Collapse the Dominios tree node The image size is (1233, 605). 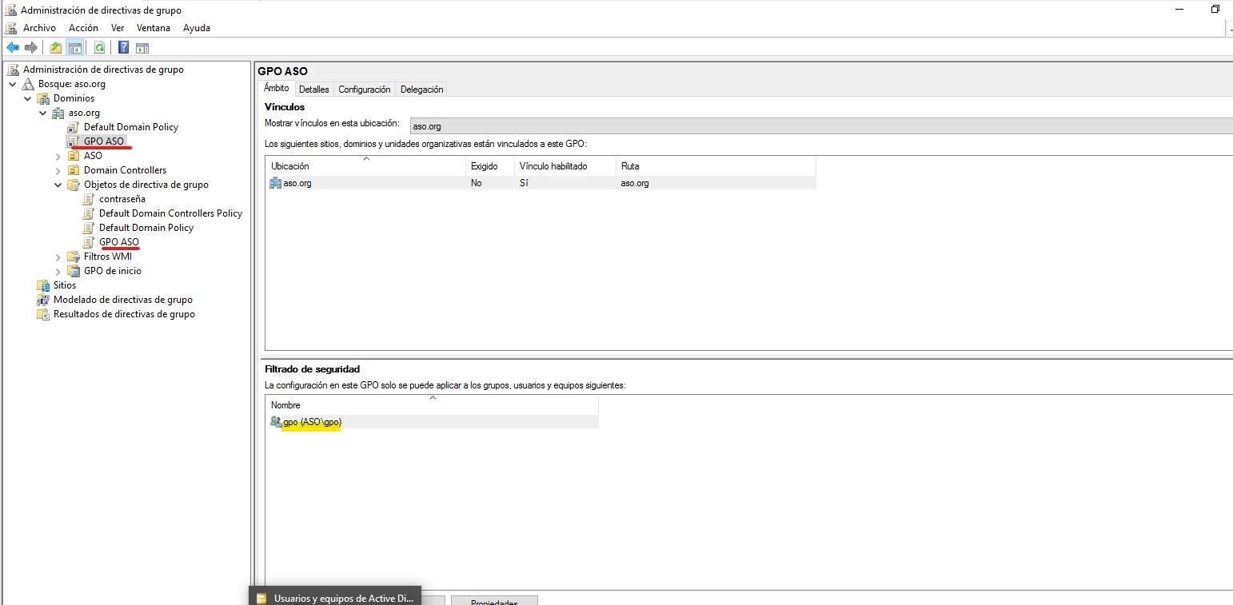click(28, 98)
